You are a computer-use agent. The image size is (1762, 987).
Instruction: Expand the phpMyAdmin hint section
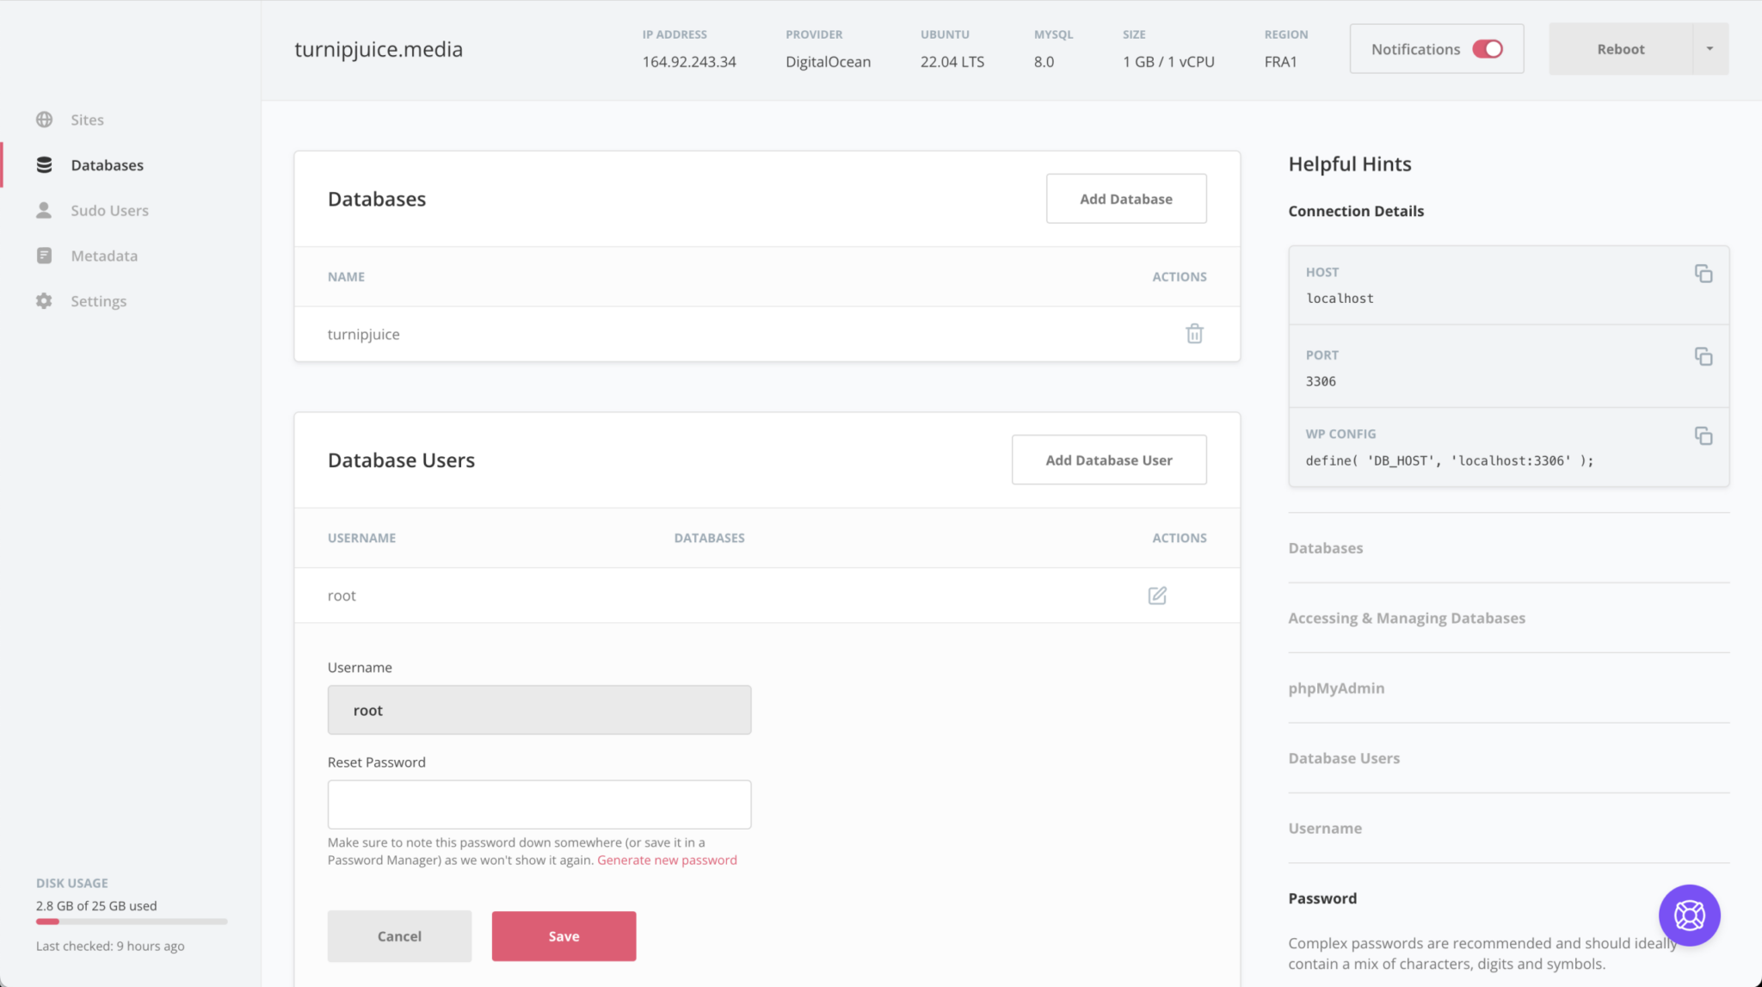1335,688
